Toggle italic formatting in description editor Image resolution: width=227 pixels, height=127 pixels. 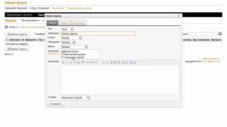pos(67,62)
